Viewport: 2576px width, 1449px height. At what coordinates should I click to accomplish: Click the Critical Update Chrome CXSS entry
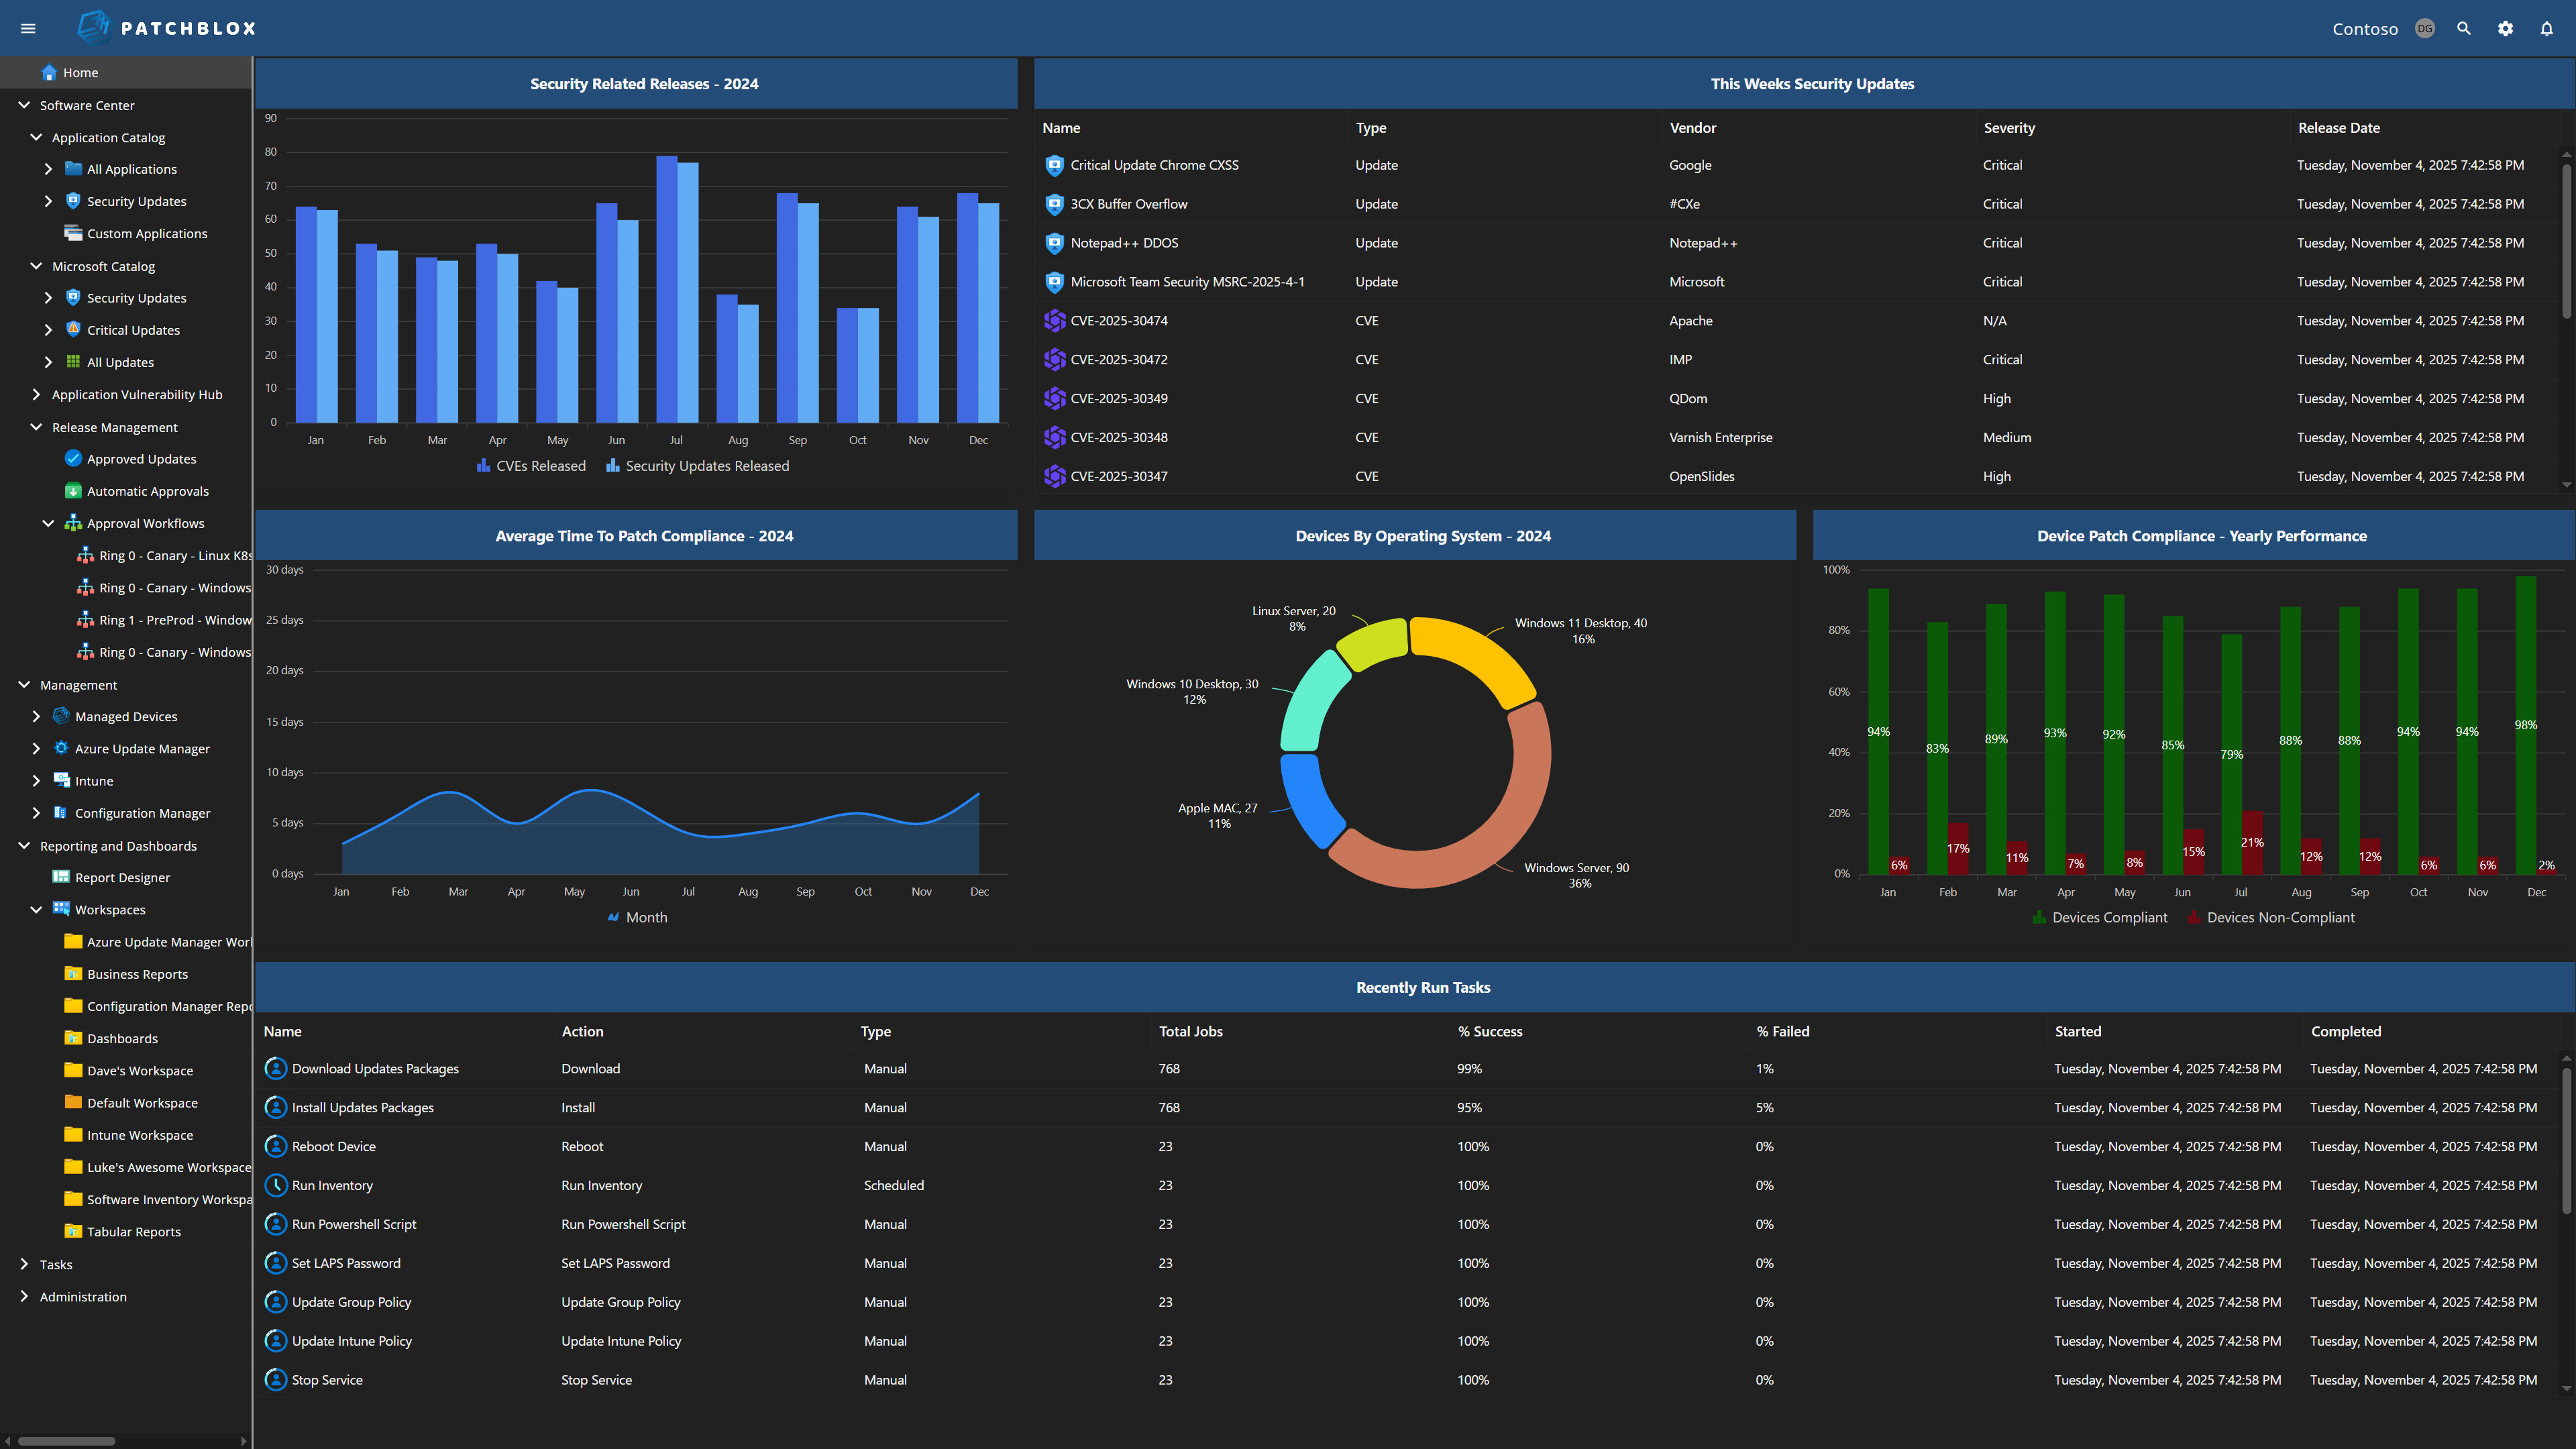point(1155,165)
